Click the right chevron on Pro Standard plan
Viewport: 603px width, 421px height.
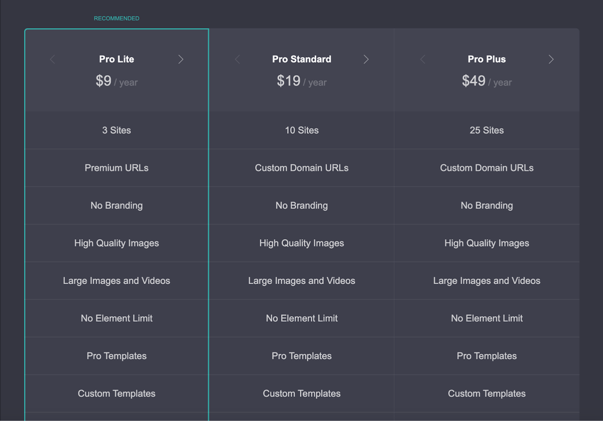pos(366,59)
